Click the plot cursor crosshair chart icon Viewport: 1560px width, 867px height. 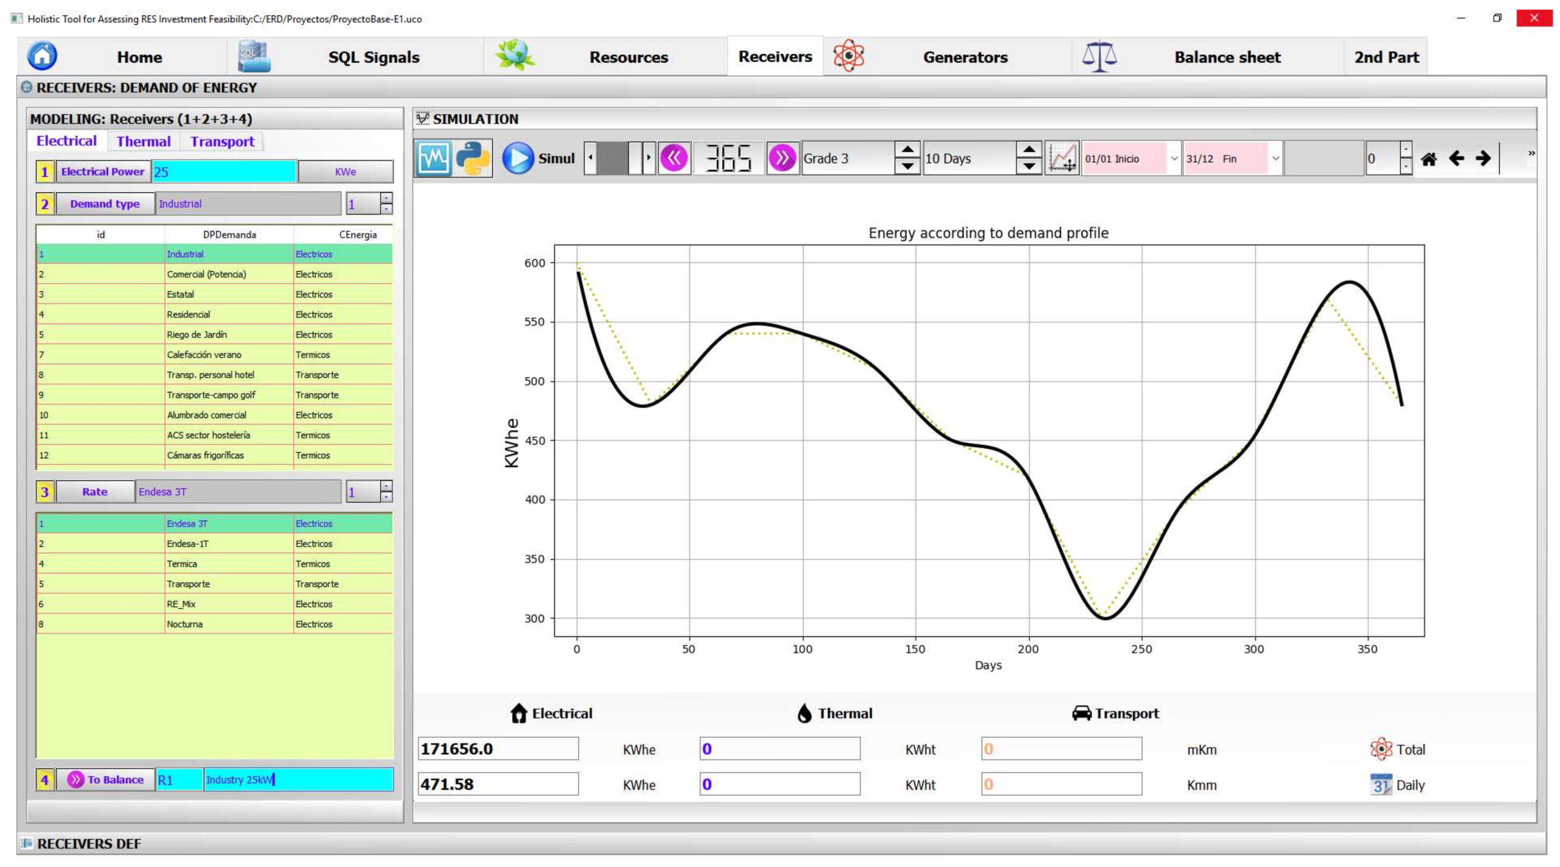coord(1062,159)
